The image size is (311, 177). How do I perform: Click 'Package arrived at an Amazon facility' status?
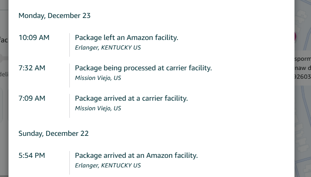point(136,155)
